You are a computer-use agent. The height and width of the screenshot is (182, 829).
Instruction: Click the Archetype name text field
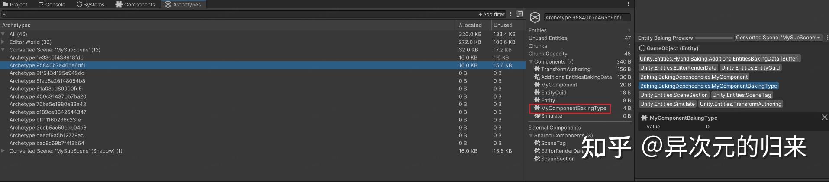point(587,18)
